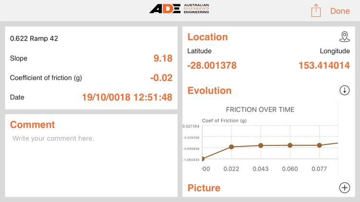The height and width of the screenshot is (202, 360).
Task: Click the 'Latitude' label
Action: [x=199, y=51]
